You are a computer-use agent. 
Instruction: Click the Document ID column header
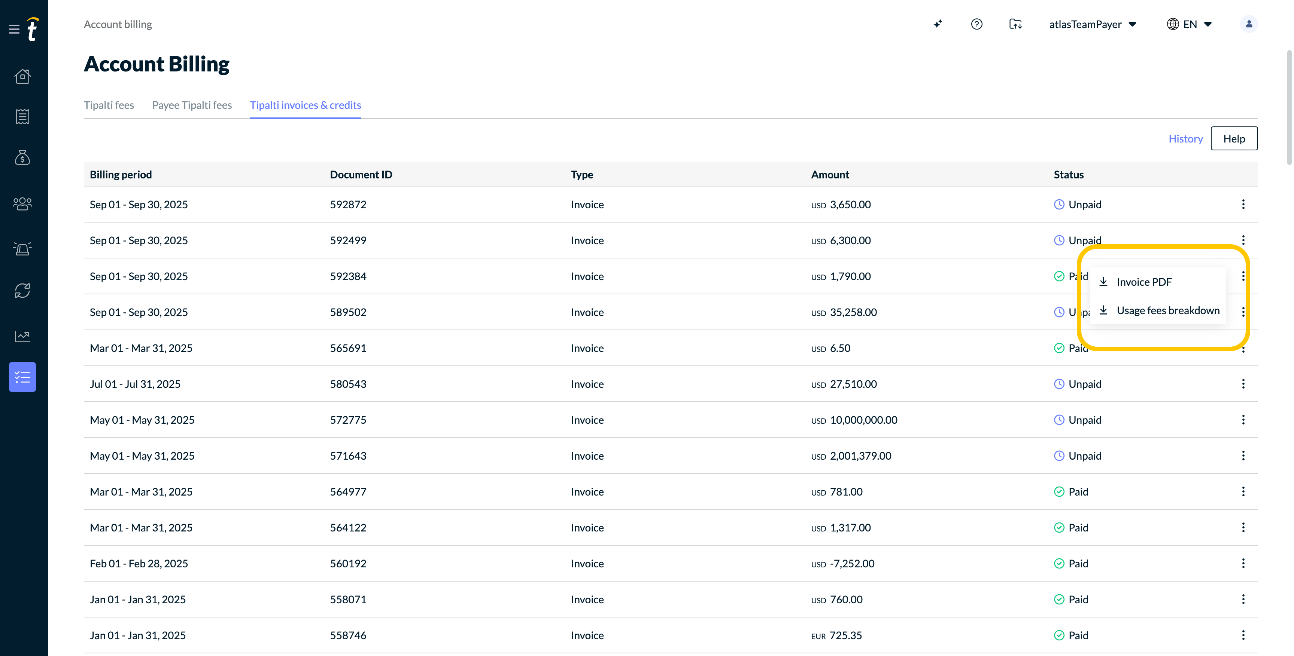coord(361,175)
